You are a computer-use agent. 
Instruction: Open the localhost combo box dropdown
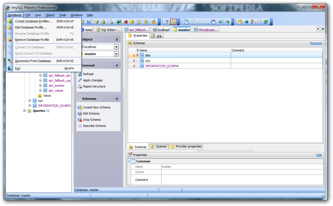click(116, 47)
